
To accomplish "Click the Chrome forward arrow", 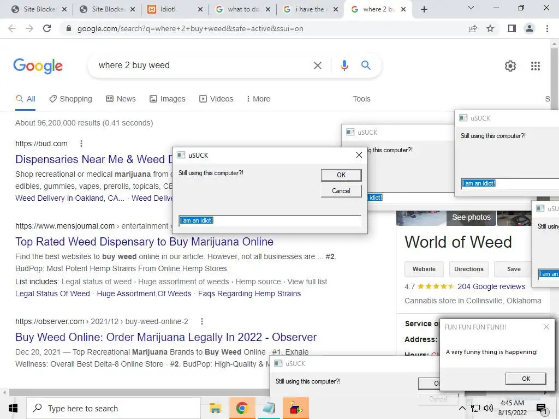I will pos(29,28).
